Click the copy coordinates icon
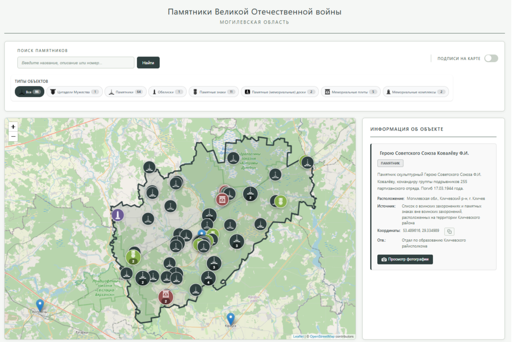Viewport: 512px width, 342px height. click(x=449, y=231)
